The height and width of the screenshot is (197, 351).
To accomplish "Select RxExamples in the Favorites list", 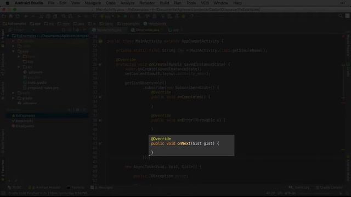I will point(23,115).
